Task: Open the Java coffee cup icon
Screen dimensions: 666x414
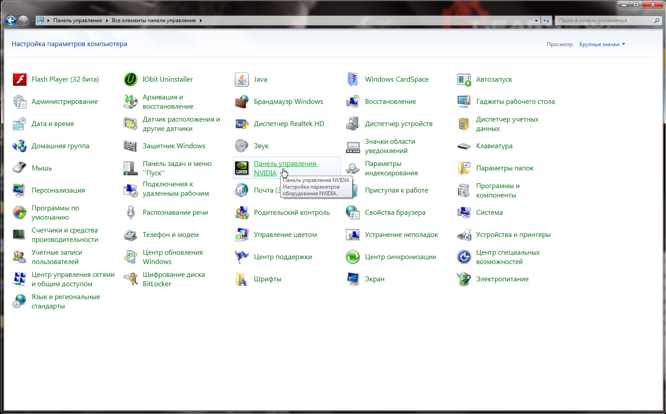Action: 242,79
